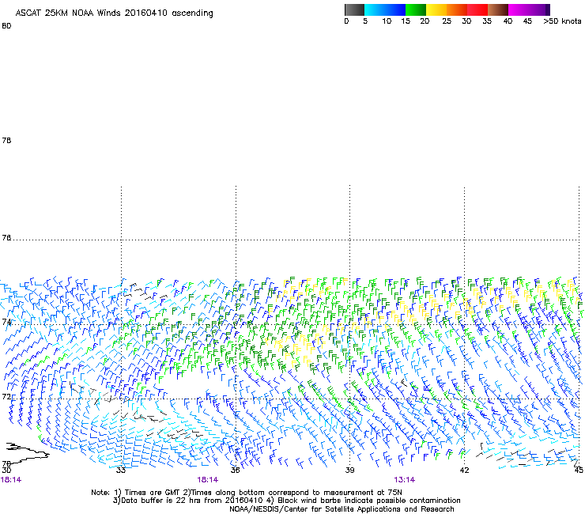Click the brown 35-40 knots legend swatch
585x514 pixels.
[498, 9]
